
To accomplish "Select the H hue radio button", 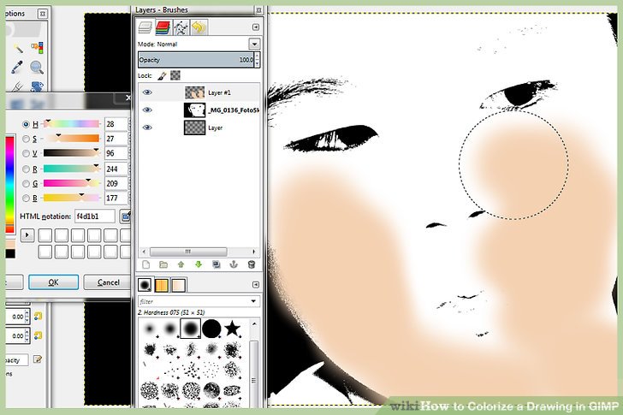I will click(27, 125).
